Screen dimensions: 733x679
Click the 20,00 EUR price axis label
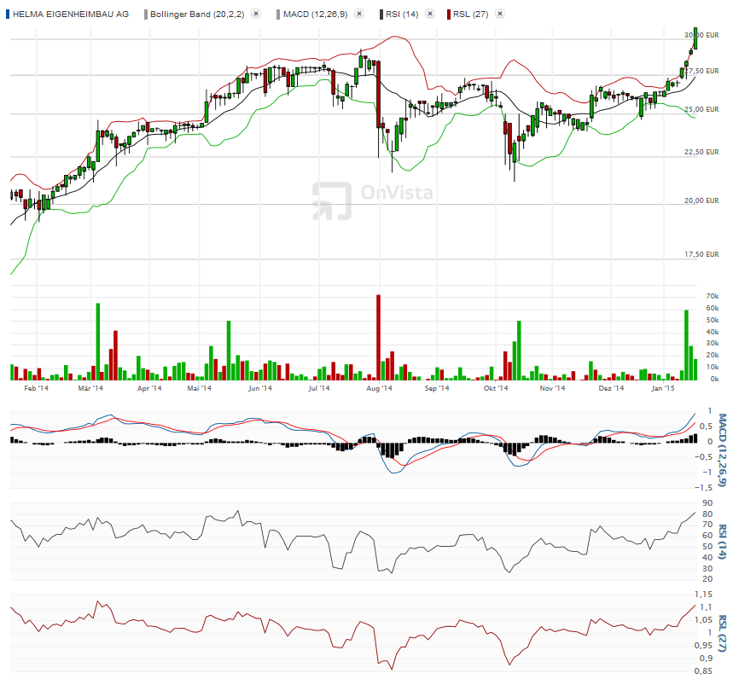tap(701, 200)
